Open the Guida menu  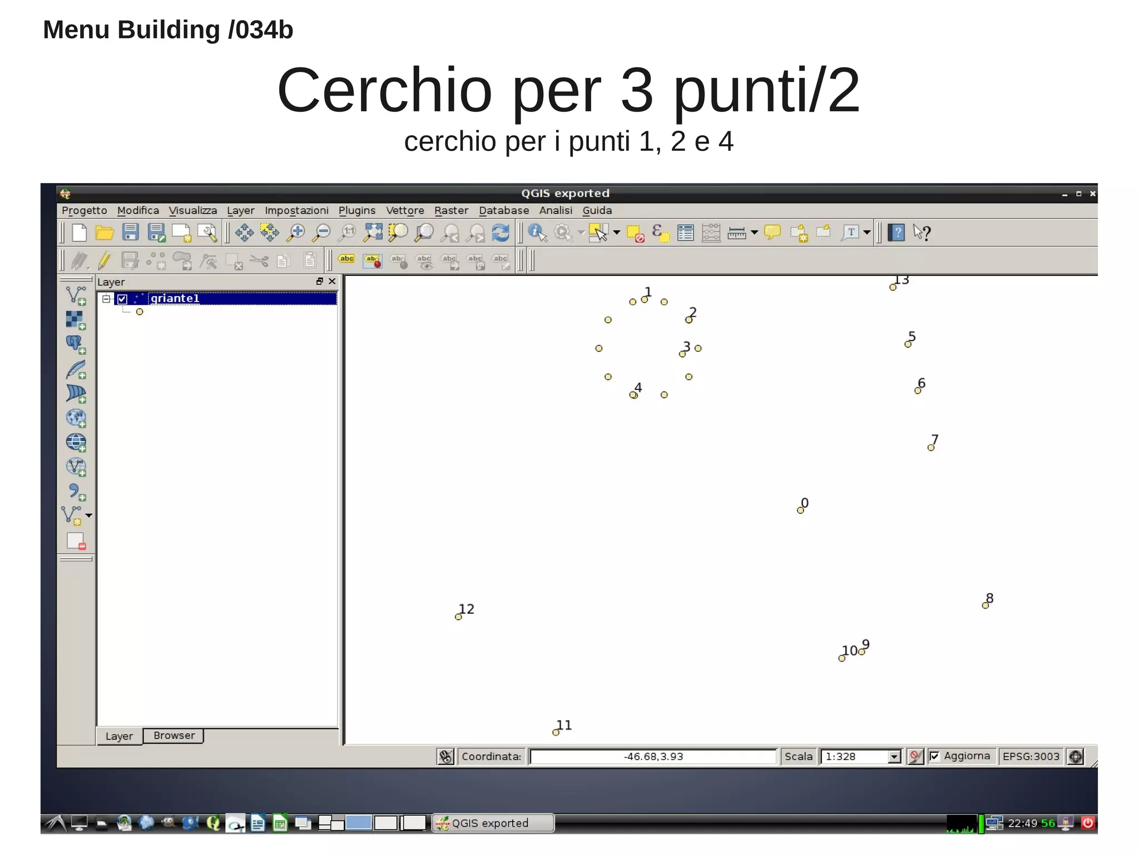(597, 210)
